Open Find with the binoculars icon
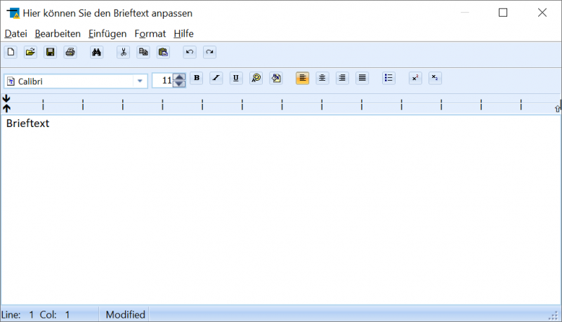This screenshot has height=322, width=562. tap(96, 52)
